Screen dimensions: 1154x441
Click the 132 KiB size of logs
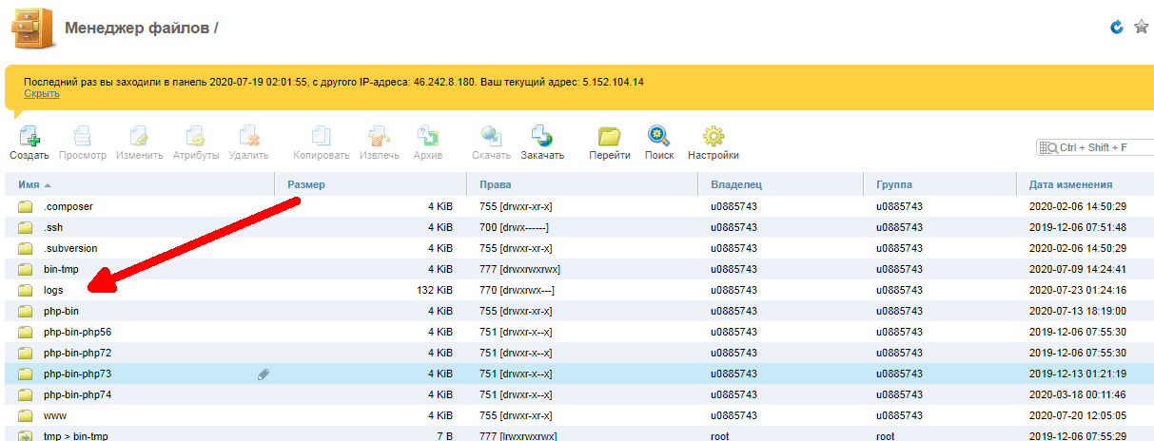click(x=434, y=290)
